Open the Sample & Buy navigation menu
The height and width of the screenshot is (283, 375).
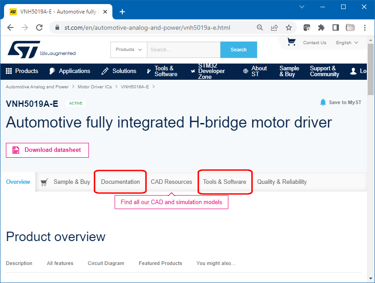[x=289, y=71]
